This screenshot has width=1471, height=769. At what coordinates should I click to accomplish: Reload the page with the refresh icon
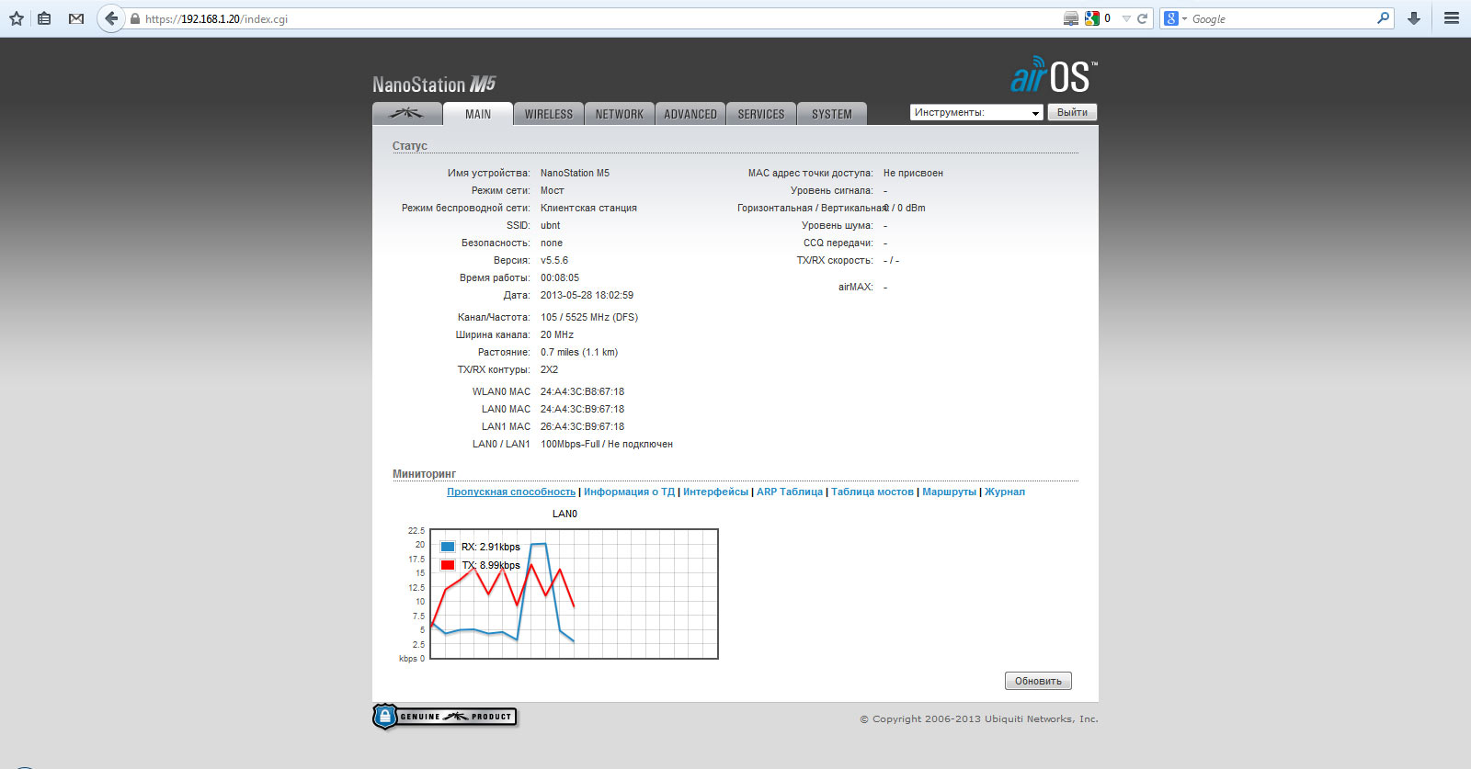[x=1143, y=18]
